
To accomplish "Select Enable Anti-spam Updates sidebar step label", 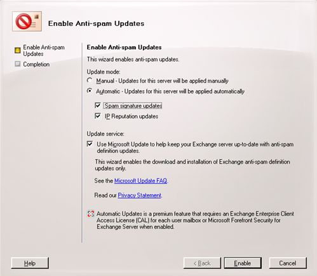I will tap(44, 51).
